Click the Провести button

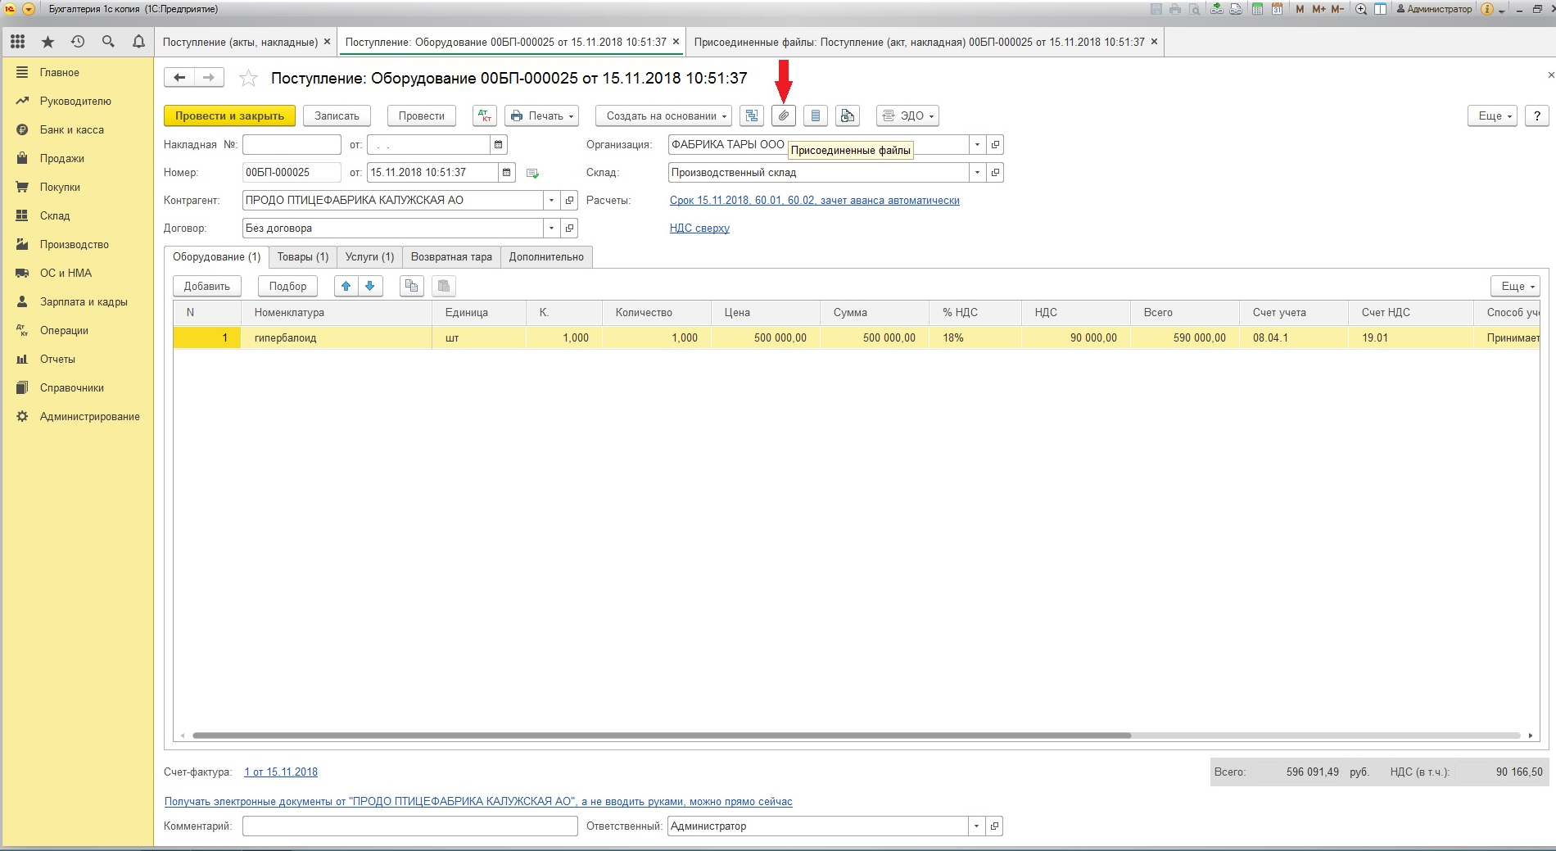point(422,115)
